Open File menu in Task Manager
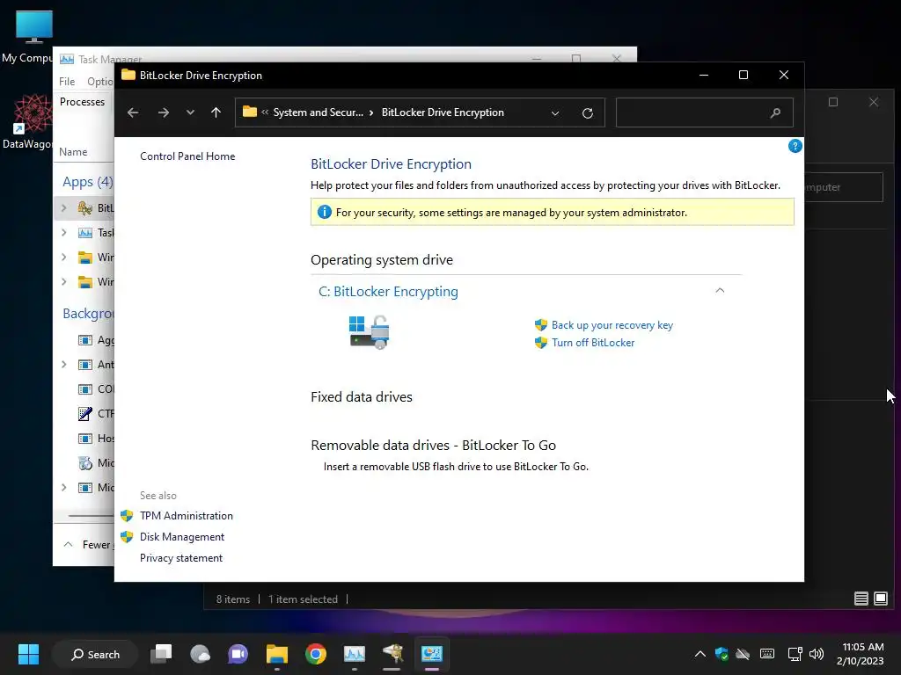Viewport: 901px width, 675px height. [x=67, y=82]
